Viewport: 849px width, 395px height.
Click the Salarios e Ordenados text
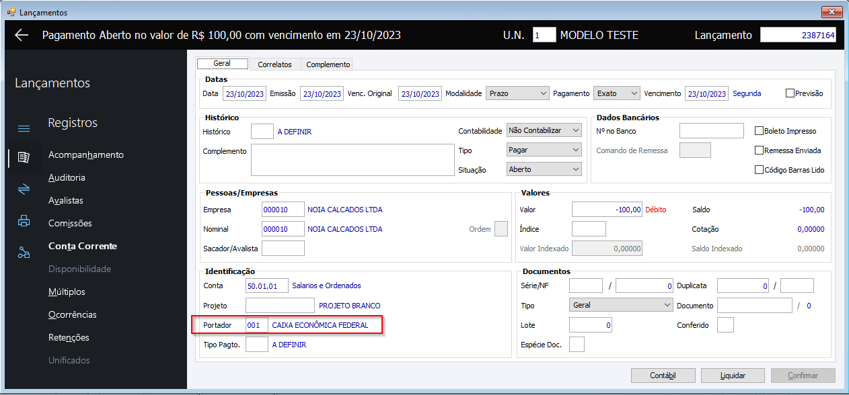[326, 286]
